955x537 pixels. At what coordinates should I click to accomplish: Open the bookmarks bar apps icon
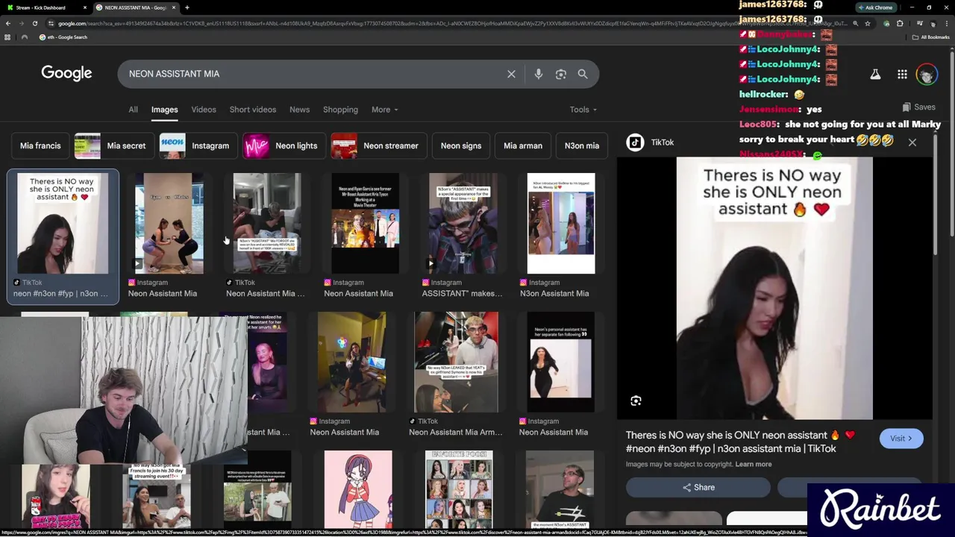click(7, 37)
